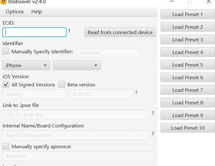
Task: Open the Help menu
Action: click(37, 11)
